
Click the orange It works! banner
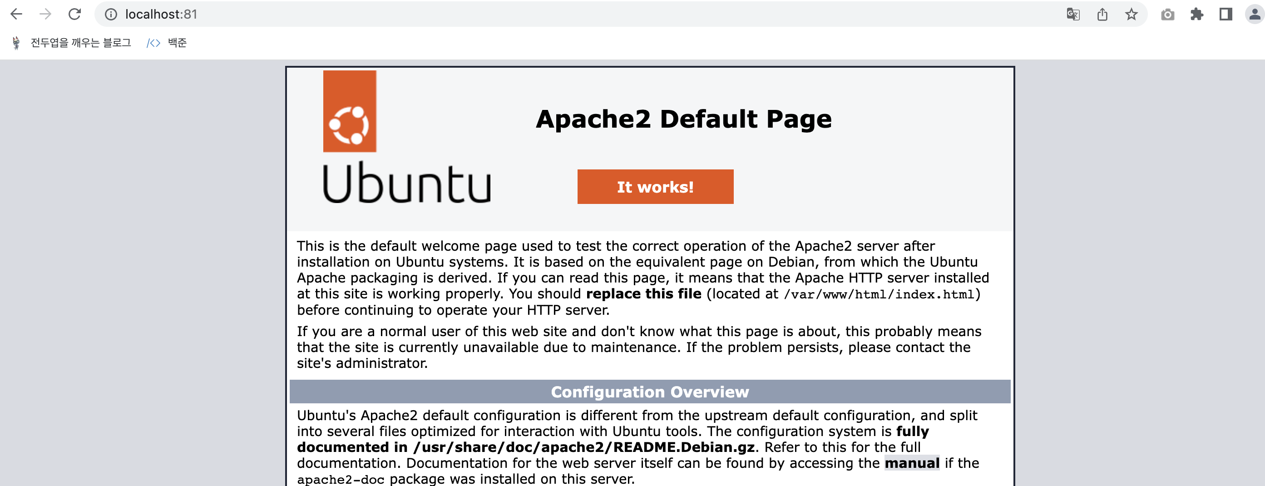tap(655, 187)
